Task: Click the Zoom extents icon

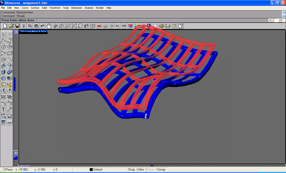Action: pos(74,26)
